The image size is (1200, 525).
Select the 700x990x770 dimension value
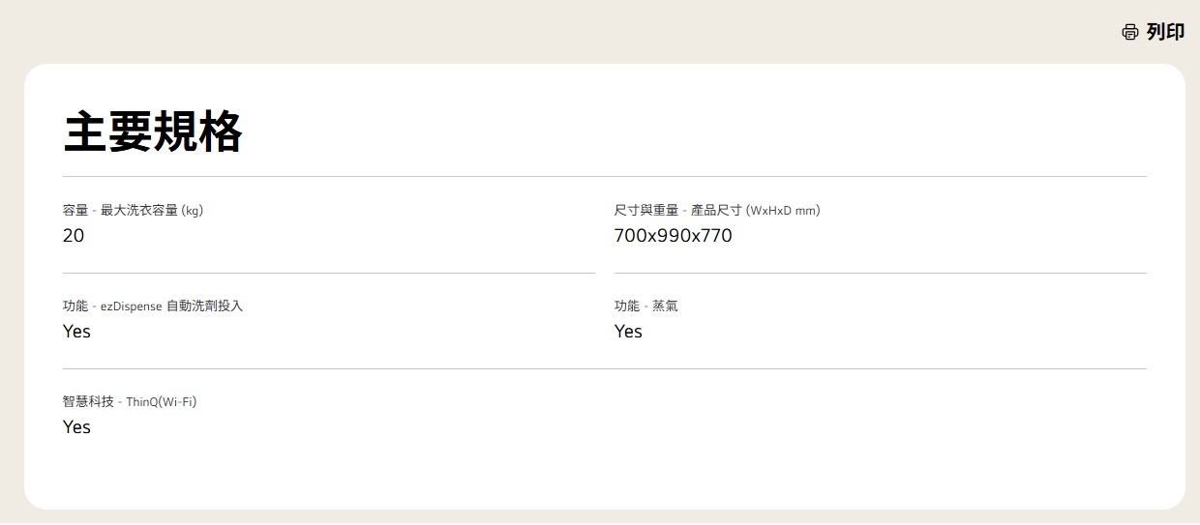pos(673,235)
